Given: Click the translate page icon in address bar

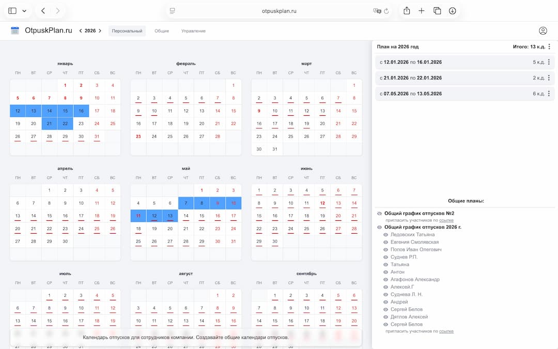Looking at the screenshot, I should coord(377,11).
